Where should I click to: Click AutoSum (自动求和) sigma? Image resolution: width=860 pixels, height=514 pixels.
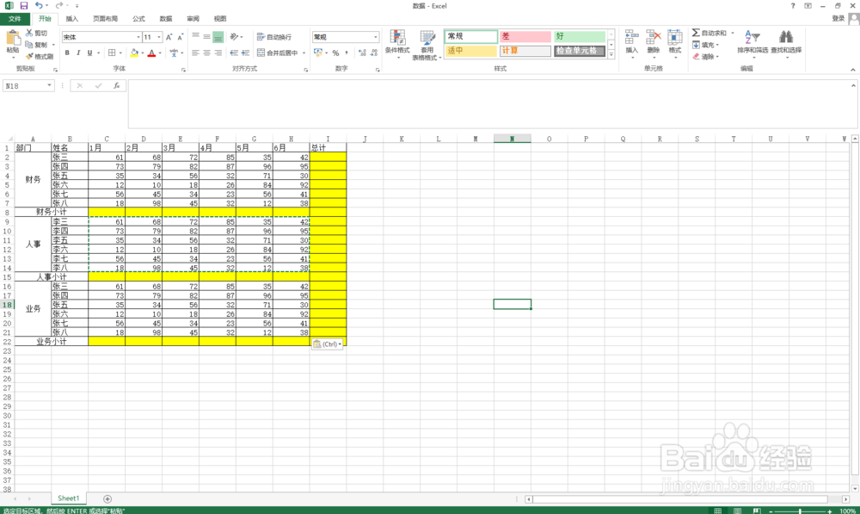point(709,33)
